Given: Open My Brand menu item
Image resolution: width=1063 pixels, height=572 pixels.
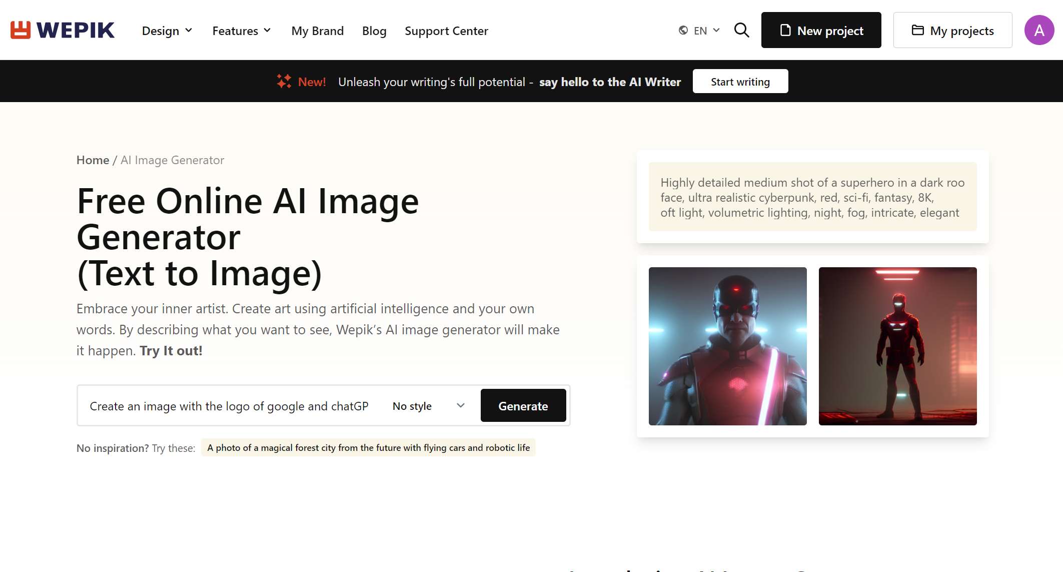Looking at the screenshot, I should (x=317, y=31).
